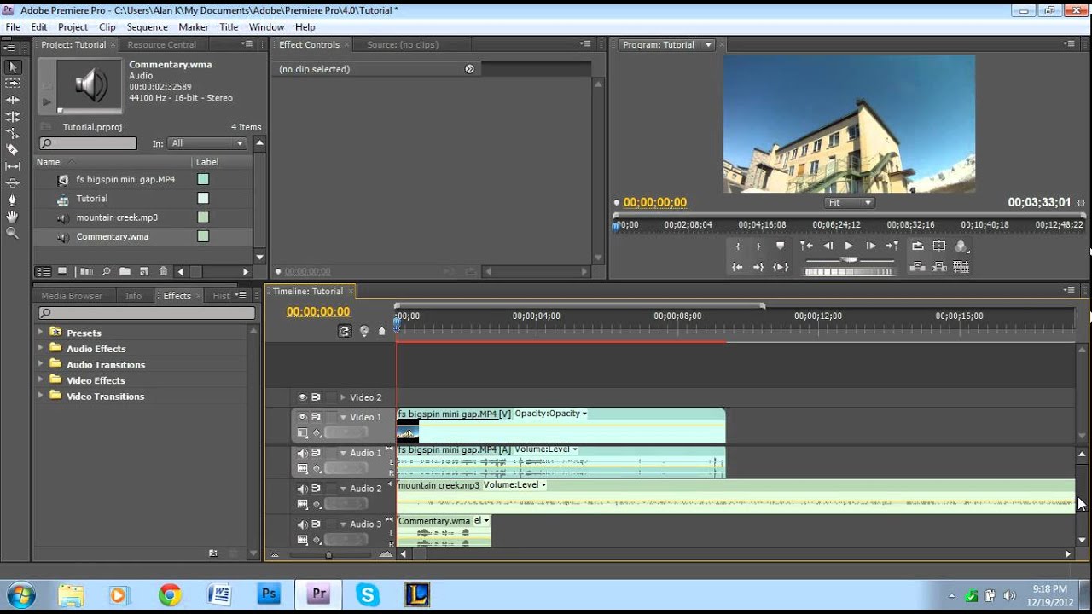The image size is (1092, 614).
Task: Hide the Video 1 track output
Action: tap(302, 417)
